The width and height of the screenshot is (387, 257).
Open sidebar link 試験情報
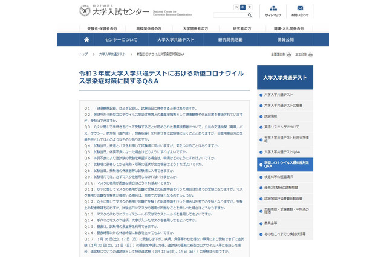[x=285, y=116]
